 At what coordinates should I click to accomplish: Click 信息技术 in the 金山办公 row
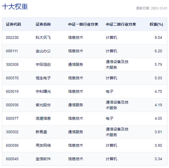(76, 51)
